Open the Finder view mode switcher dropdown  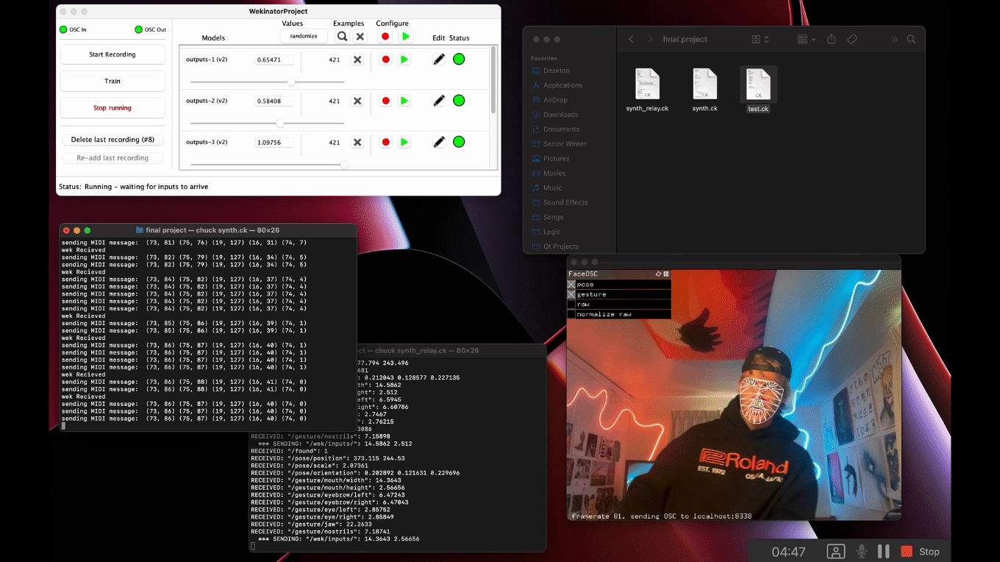pos(760,39)
